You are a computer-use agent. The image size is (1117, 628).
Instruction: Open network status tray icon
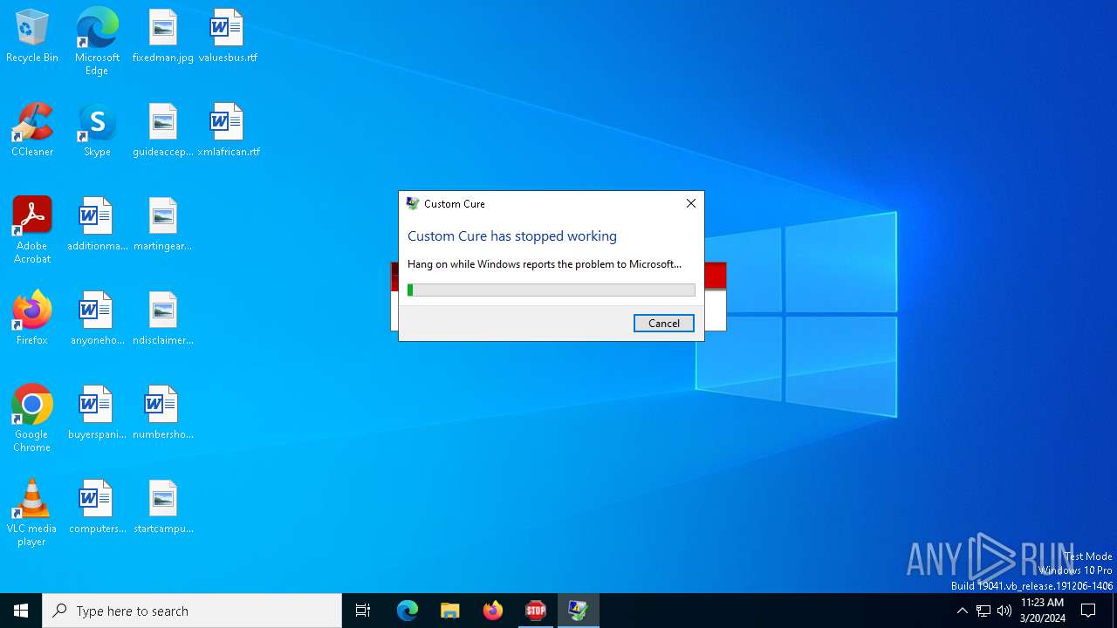click(x=983, y=611)
